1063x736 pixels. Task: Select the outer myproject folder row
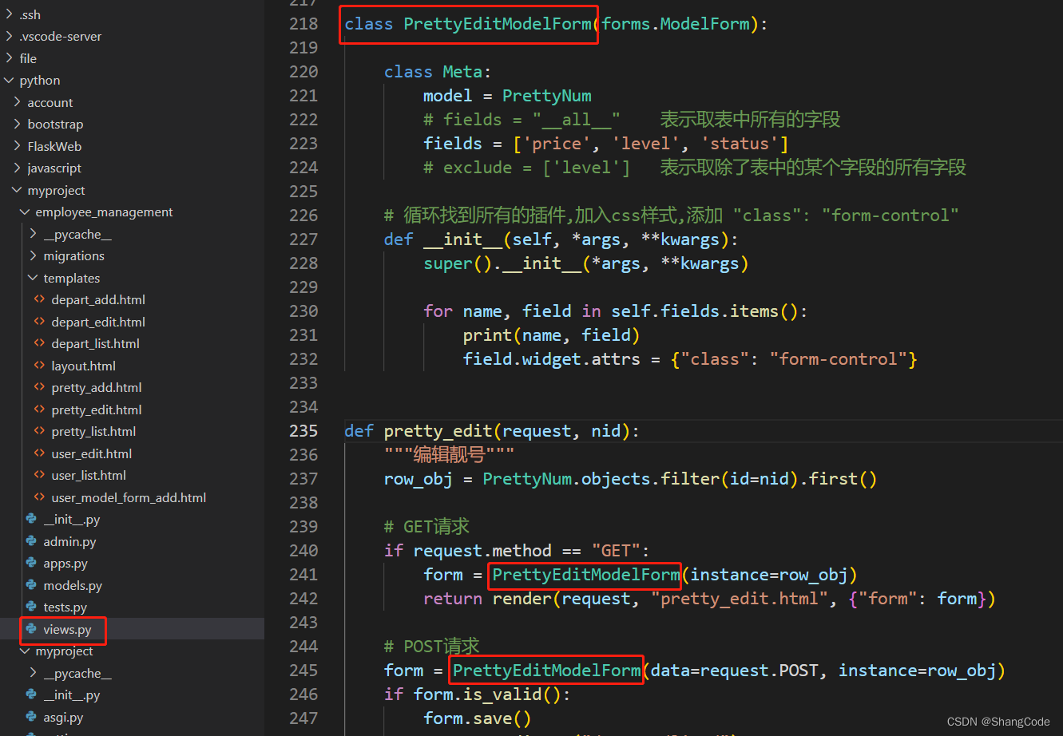point(132,190)
